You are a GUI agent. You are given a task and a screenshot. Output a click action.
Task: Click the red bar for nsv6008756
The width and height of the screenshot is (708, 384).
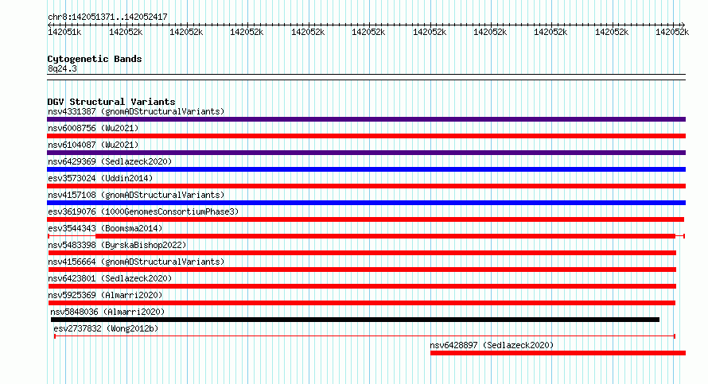366,136
